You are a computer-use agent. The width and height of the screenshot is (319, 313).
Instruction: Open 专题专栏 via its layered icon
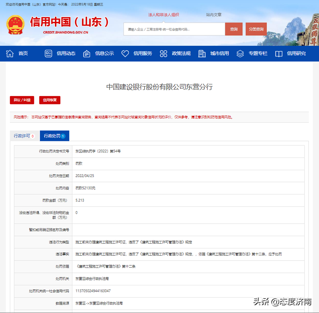(x=240, y=53)
